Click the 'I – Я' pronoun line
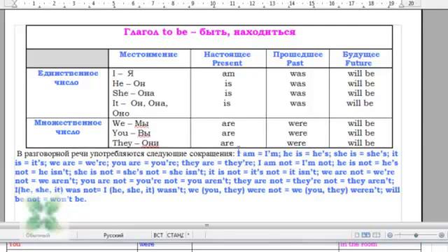This screenshot has width=448, height=252. coord(123,73)
